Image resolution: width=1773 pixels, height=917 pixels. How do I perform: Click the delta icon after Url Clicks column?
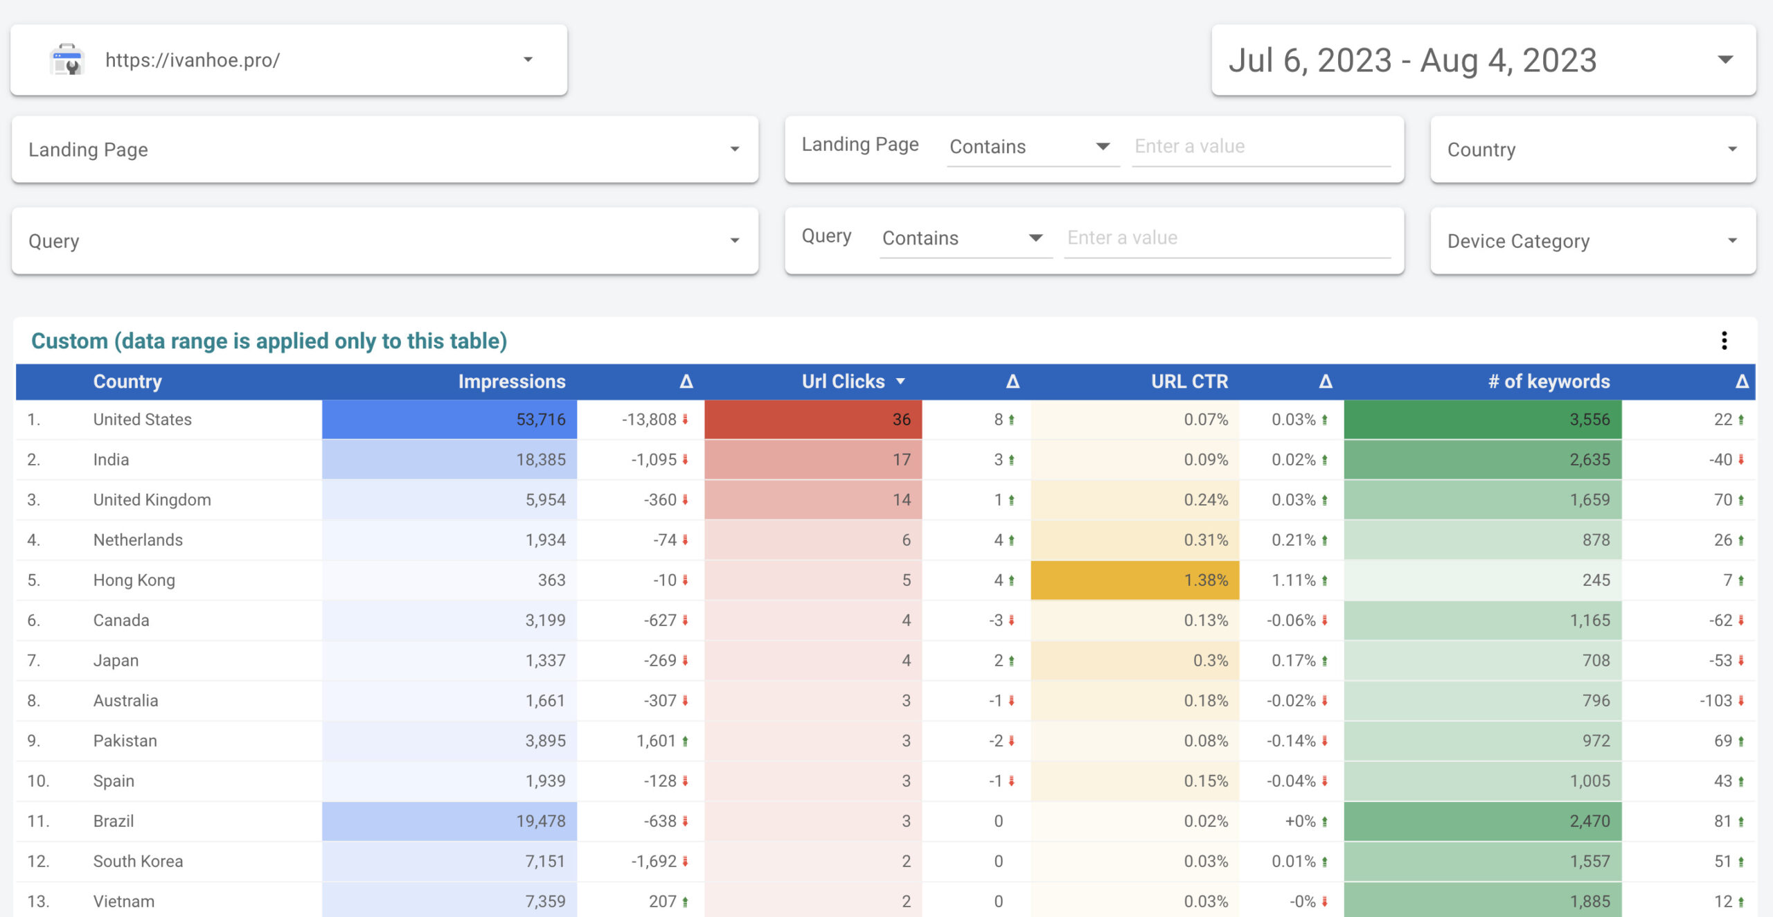(x=1013, y=382)
